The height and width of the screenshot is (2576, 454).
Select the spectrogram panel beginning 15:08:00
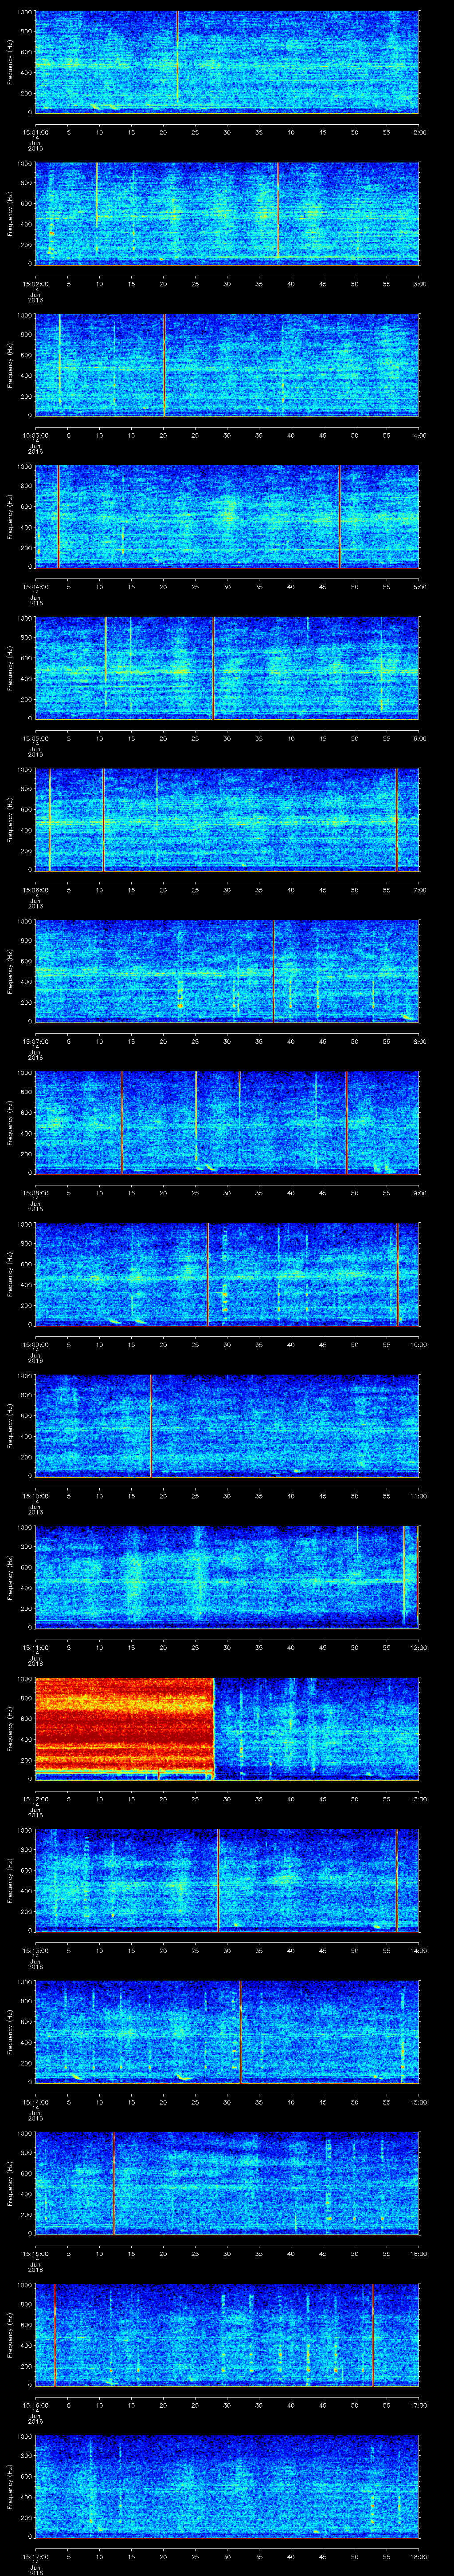point(227,1123)
